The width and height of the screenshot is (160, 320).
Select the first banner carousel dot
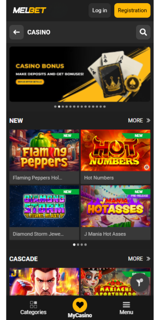pos(55,106)
